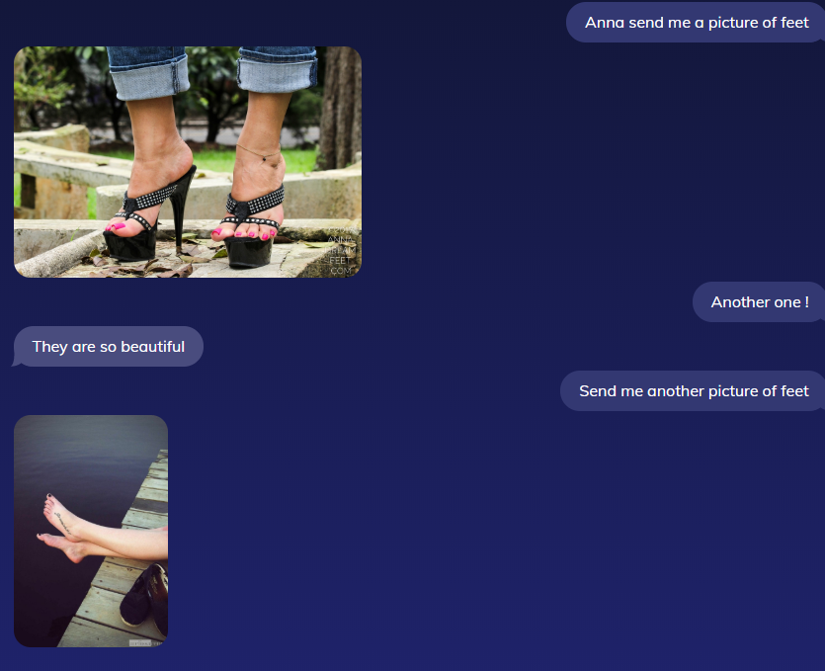
Task: Select the 'Send me another picture of feet' message
Action: pyautogui.click(x=693, y=391)
